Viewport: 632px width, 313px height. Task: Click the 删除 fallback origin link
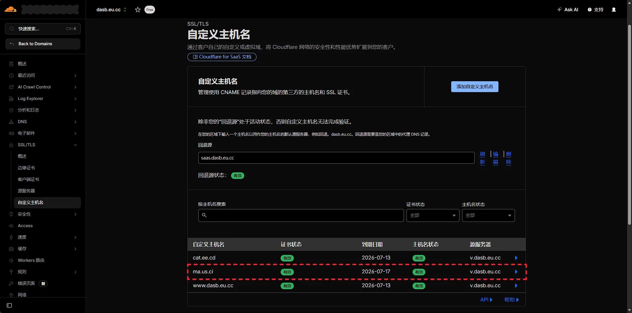click(508, 158)
